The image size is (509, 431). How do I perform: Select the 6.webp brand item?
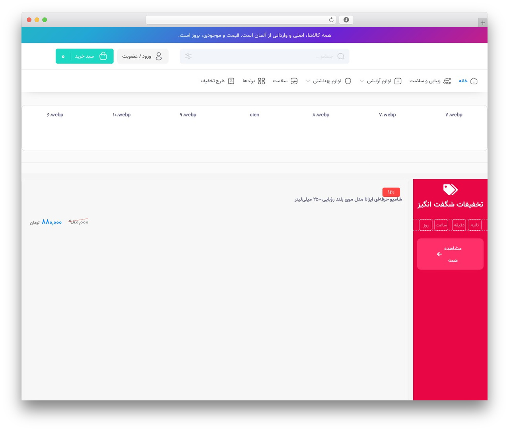pyautogui.click(x=55, y=115)
